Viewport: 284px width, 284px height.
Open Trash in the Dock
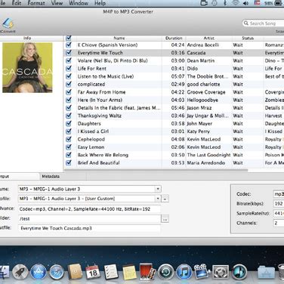(281, 272)
